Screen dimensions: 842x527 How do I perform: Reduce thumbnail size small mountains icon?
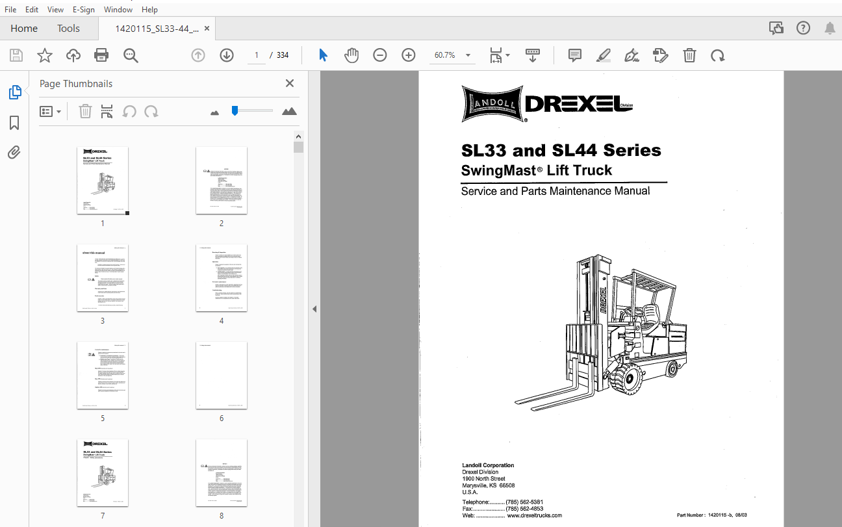[x=215, y=112]
